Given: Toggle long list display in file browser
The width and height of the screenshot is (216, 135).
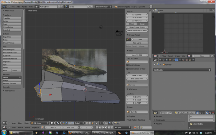Looking at the screenshot, I should (x=201, y=113).
